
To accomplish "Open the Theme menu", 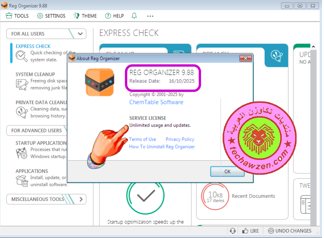I will pyautogui.click(x=85, y=16).
